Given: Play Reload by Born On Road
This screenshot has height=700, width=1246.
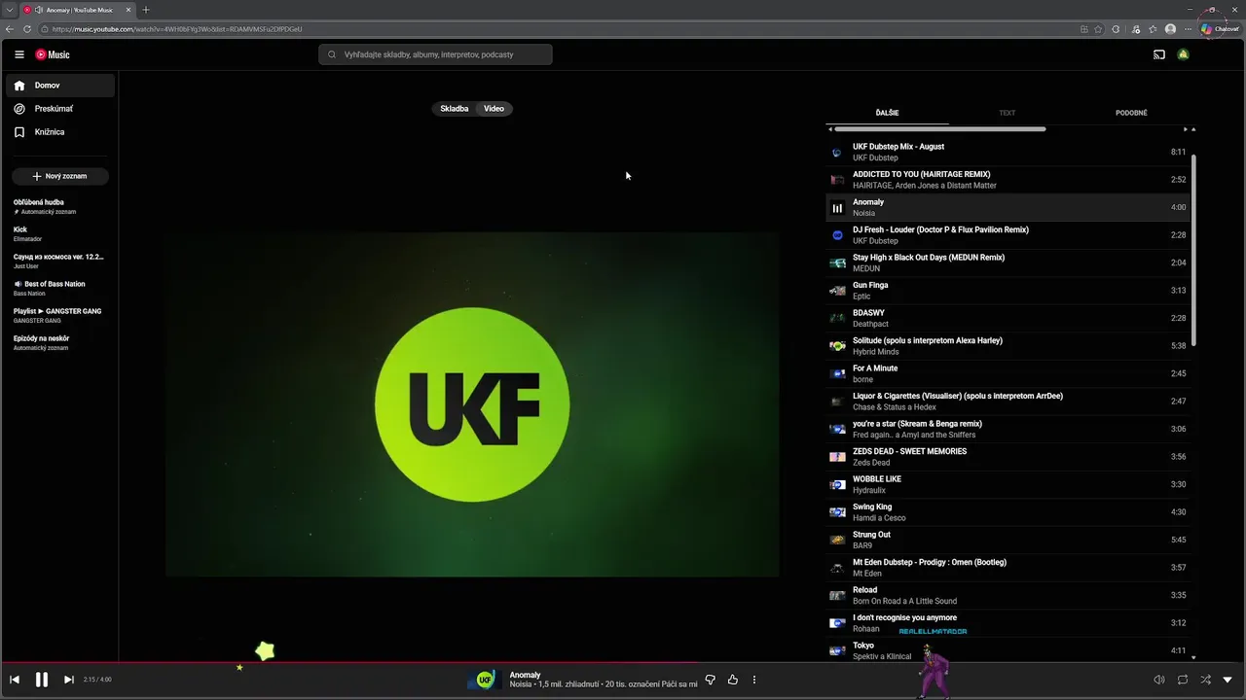Looking at the screenshot, I should point(1008,595).
